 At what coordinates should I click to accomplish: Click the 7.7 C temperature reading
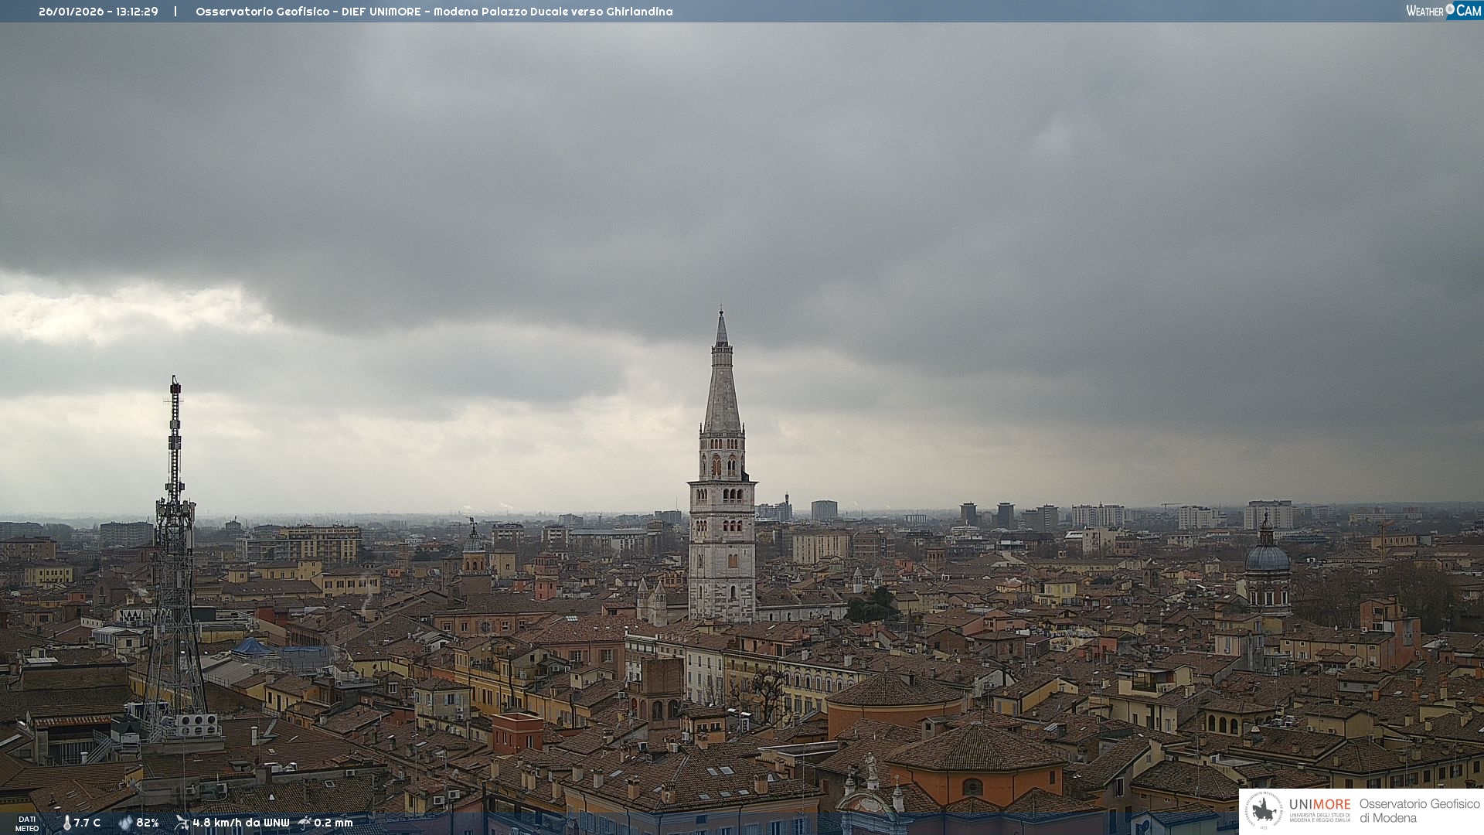pyautogui.click(x=87, y=823)
